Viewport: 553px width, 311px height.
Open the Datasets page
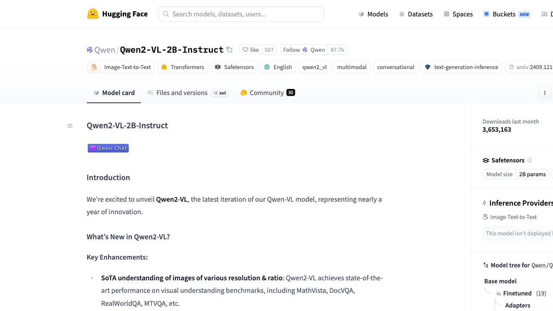pos(416,14)
